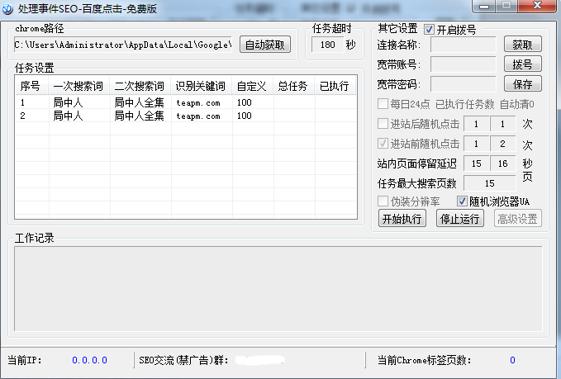Click the 一次搜索词 column header

pyautogui.click(x=79, y=86)
